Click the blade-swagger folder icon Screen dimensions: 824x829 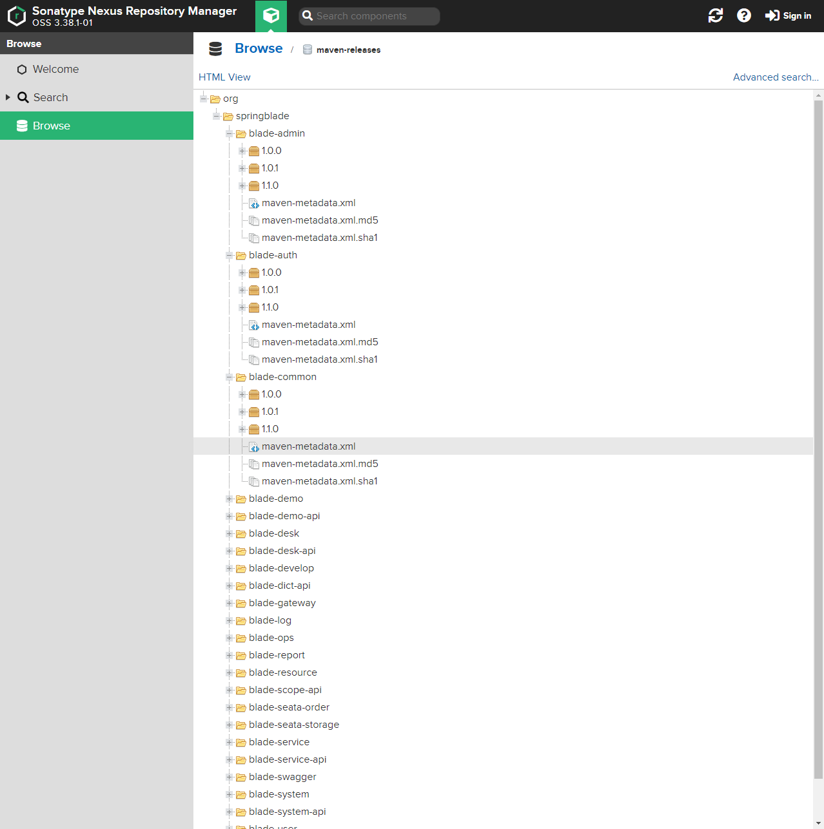pyautogui.click(x=241, y=777)
